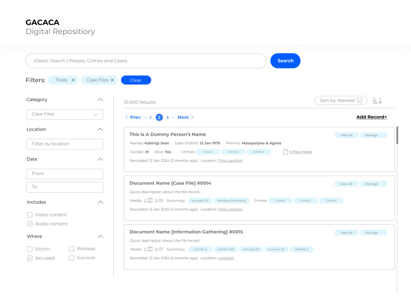View All for Dummy Person's Name record
411x308 pixels.
pyautogui.click(x=346, y=135)
